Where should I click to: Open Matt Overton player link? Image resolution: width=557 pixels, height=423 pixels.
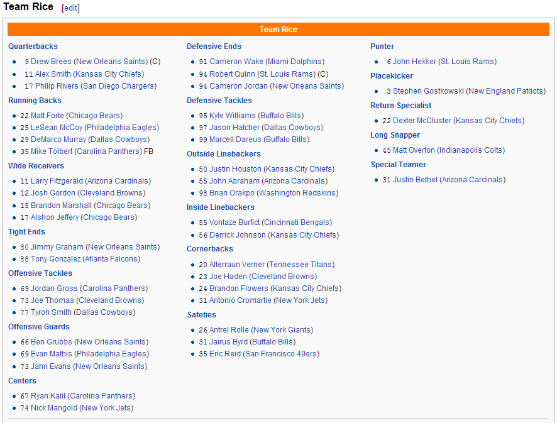tap(414, 150)
